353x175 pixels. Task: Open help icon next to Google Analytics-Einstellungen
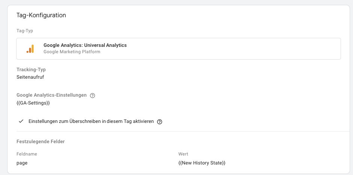(92, 96)
